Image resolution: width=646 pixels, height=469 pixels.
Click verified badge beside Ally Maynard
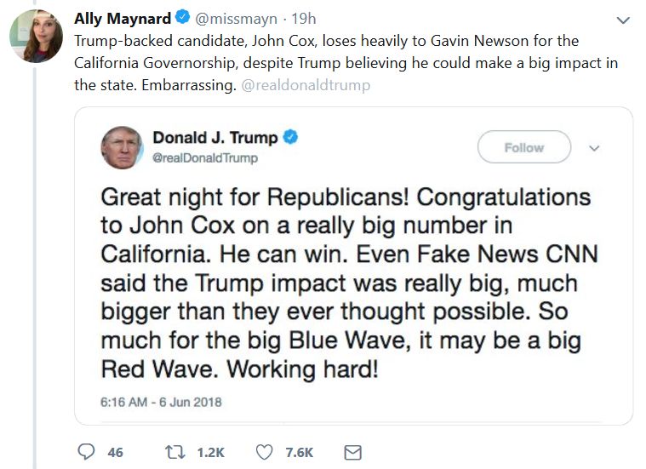[x=182, y=19]
